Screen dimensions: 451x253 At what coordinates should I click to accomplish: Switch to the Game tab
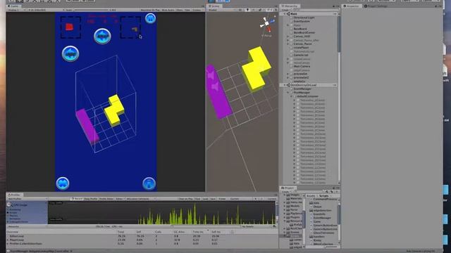click(13, 6)
